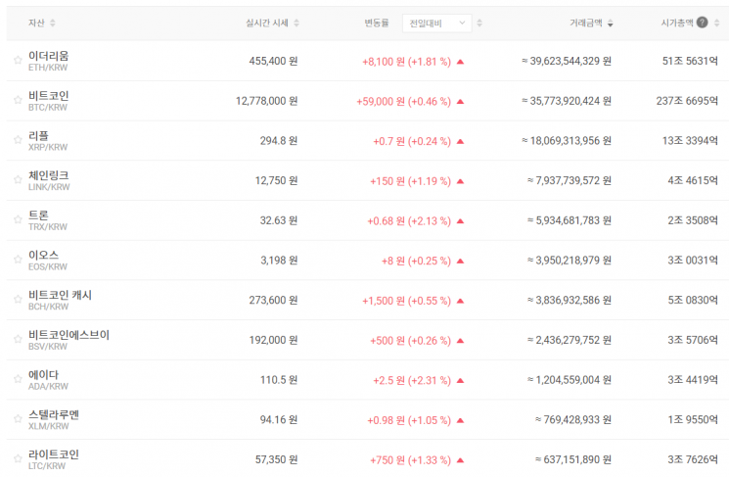Click the 거래금액 column header
This screenshot has height=477, width=729.
point(586,23)
